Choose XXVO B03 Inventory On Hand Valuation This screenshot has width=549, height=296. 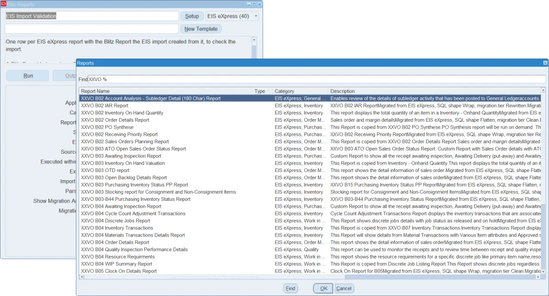[x=310, y=163]
